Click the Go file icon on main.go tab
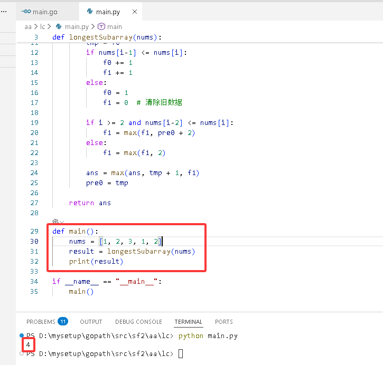This screenshot has width=383, height=365. (26, 12)
